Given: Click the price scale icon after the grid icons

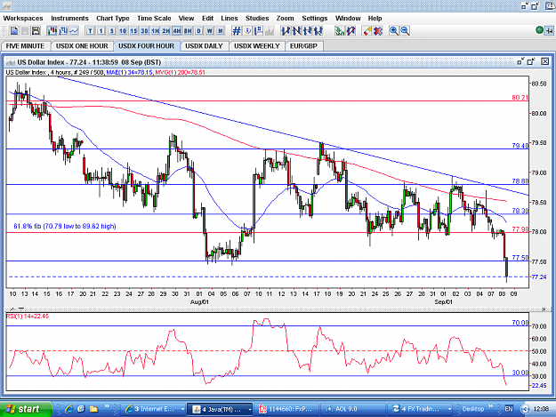Looking at the screenshot, I should pyautogui.click(x=259, y=31).
